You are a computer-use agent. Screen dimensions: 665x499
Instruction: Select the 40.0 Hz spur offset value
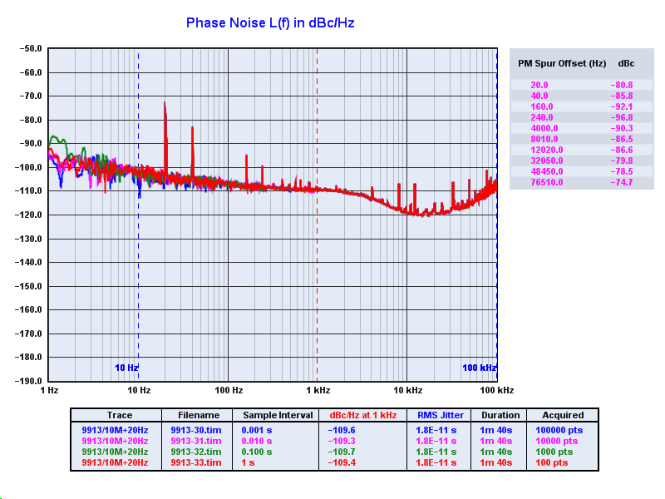click(539, 96)
